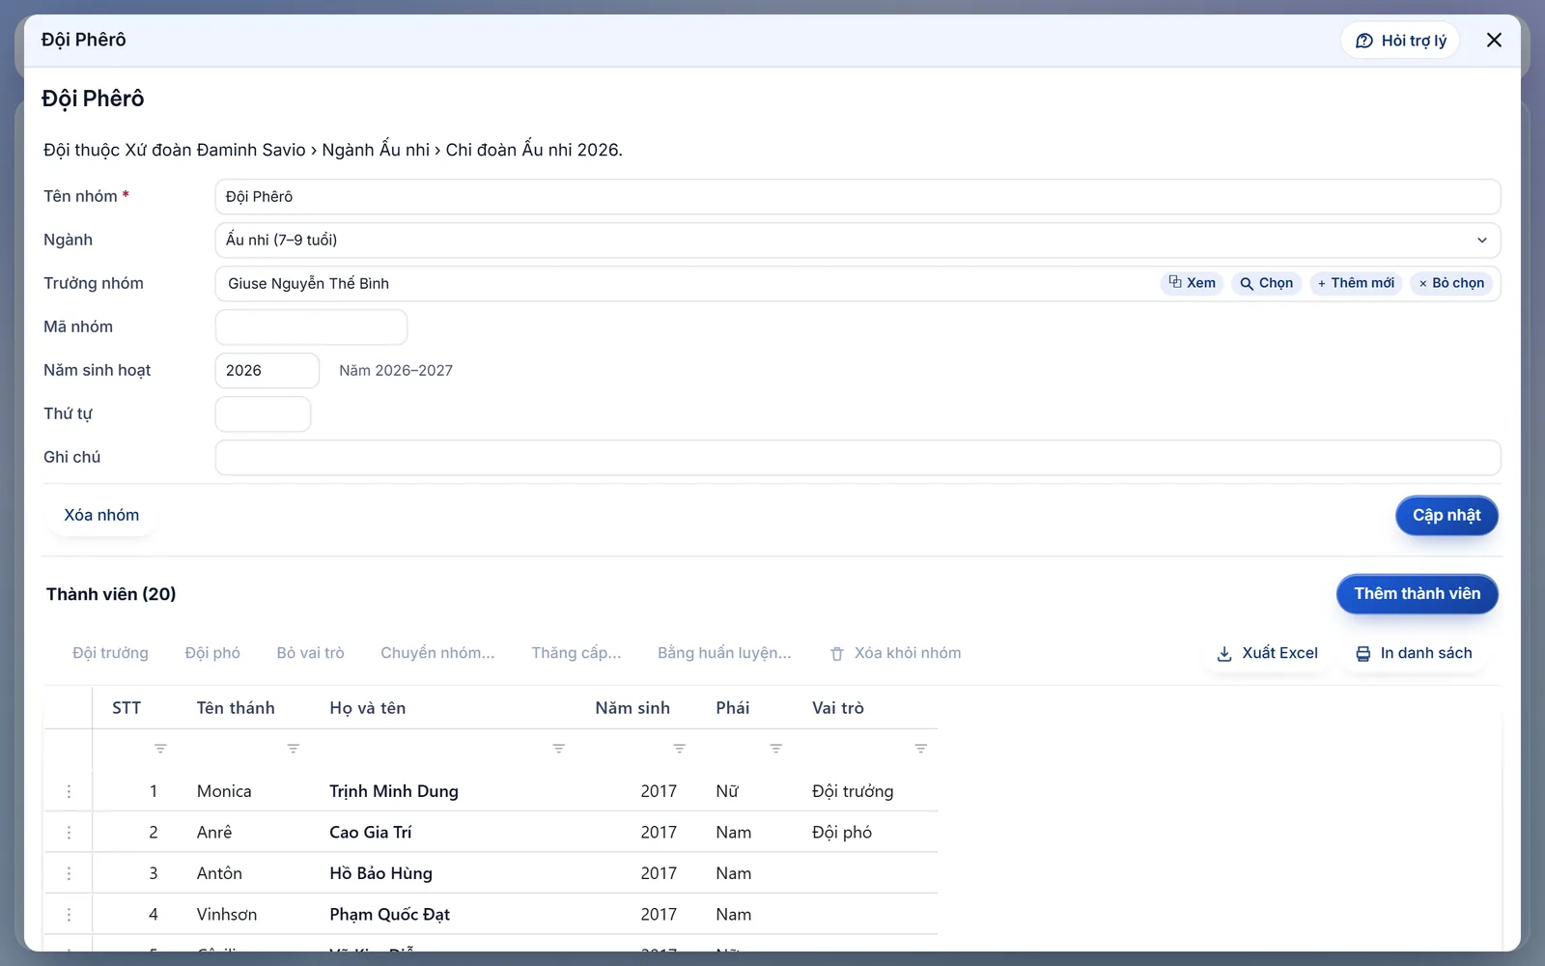Close the Đội Phêrô dialog
Screen dimensions: 1545x966
point(1494,41)
